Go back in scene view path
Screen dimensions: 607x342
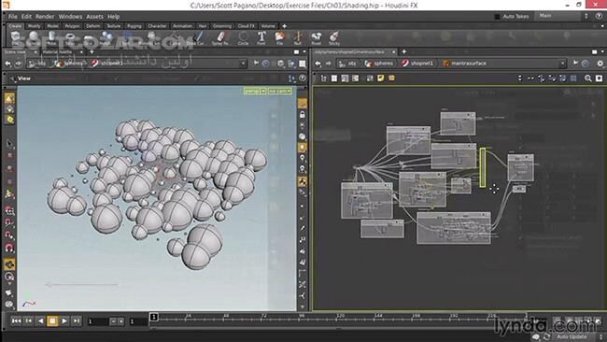[x=7, y=64]
